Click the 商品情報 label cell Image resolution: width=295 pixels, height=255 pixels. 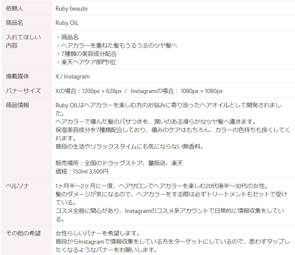26,138
